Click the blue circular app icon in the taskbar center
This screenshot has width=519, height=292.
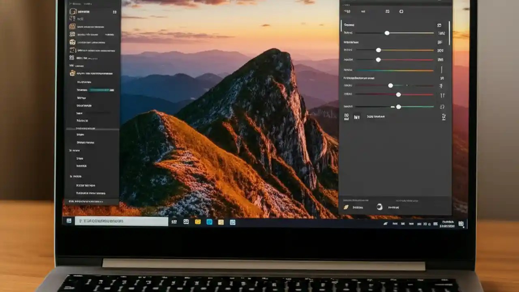pyautogui.click(x=209, y=222)
